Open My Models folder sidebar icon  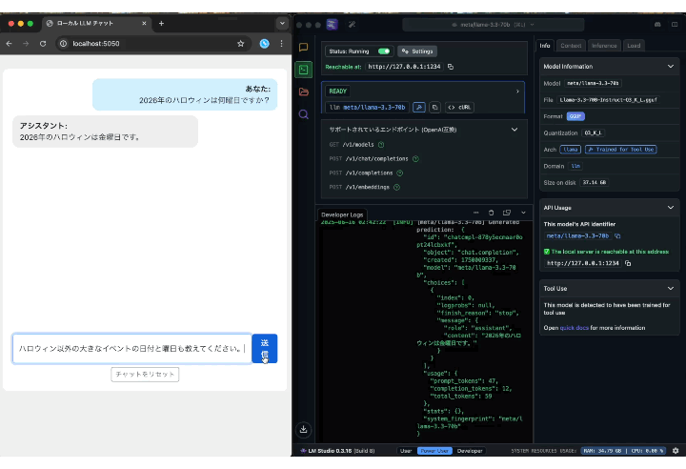(303, 92)
